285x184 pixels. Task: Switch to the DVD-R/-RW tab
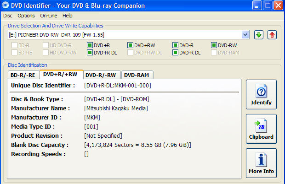point(102,75)
